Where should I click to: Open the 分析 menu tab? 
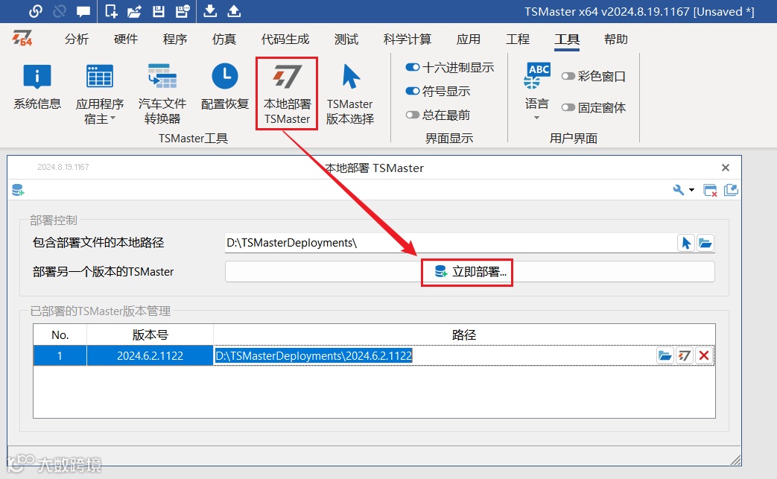77,39
